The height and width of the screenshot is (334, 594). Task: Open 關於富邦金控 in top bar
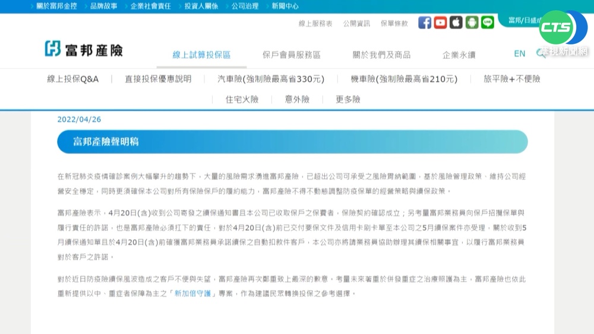point(56,6)
